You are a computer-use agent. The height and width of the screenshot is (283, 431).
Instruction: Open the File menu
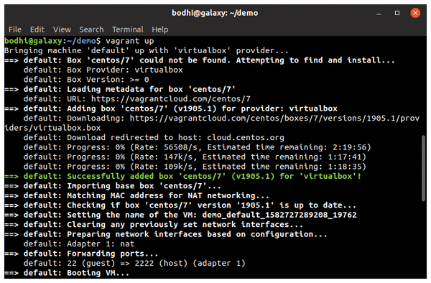point(15,29)
